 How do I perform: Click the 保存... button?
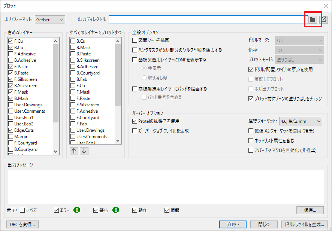[310, 210]
